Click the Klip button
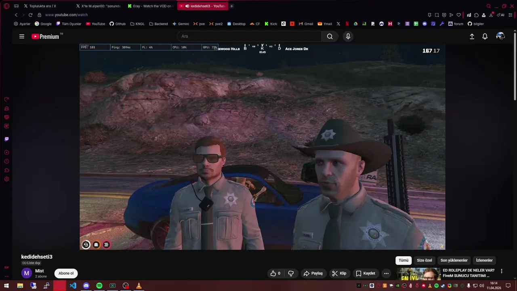The image size is (517, 291). (339, 273)
